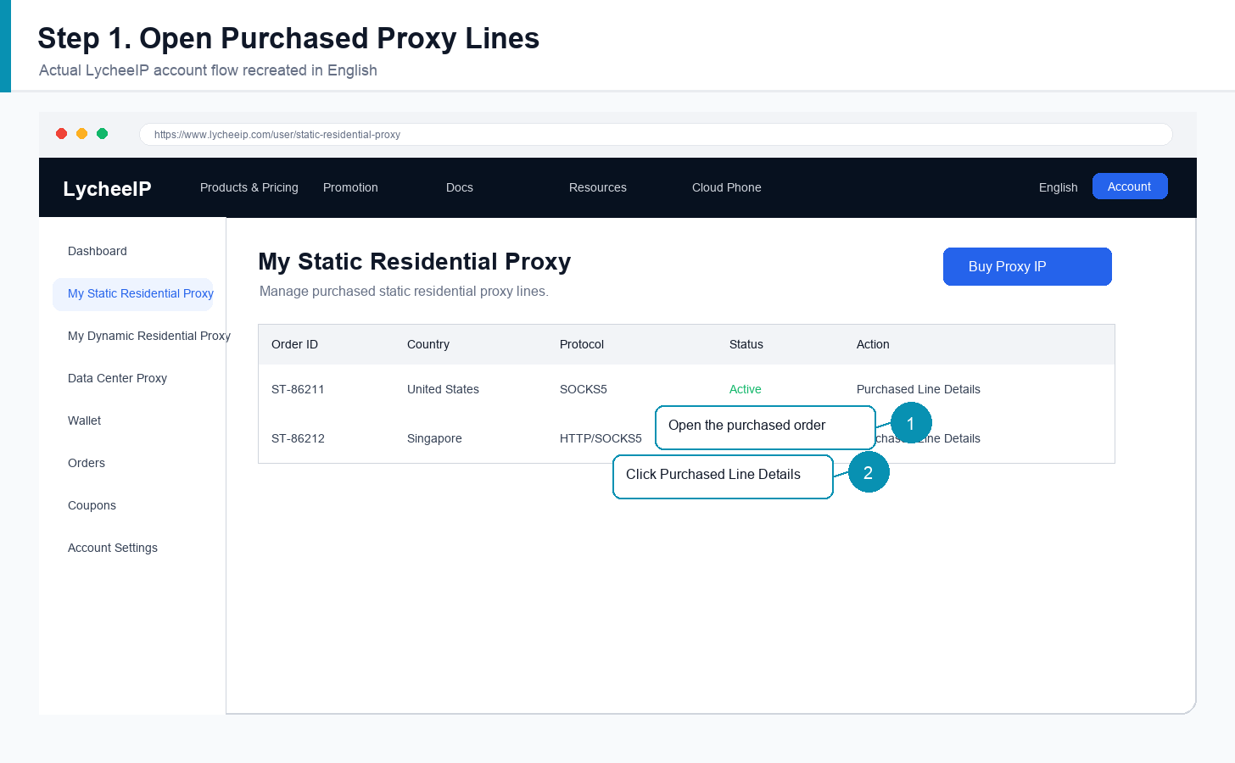Click the green maximize window dot
The height and width of the screenshot is (763, 1235).
point(102,134)
